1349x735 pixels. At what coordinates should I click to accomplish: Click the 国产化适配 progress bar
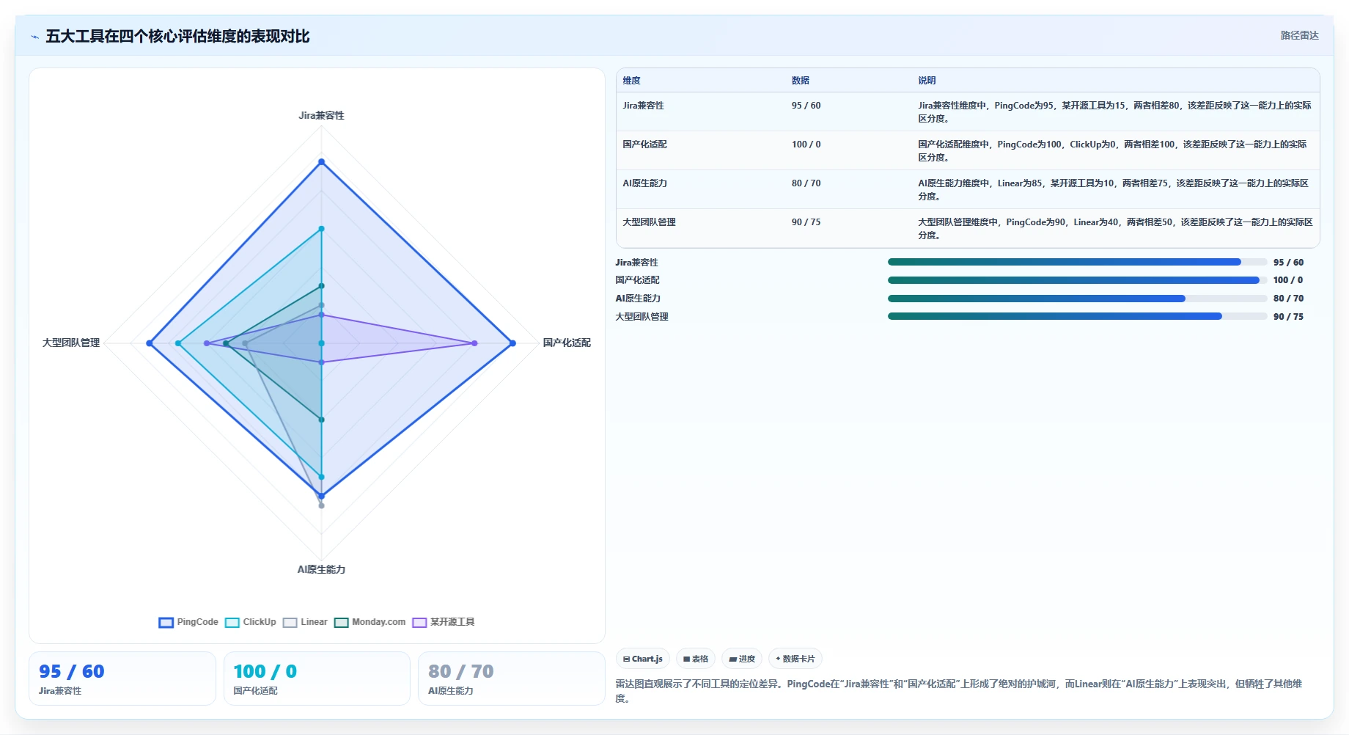(x=1077, y=280)
